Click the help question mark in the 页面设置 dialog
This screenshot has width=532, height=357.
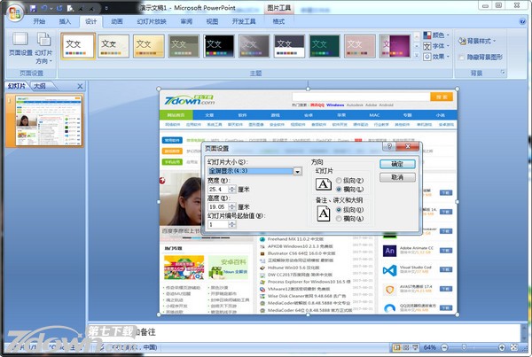(x=389, y=146)
